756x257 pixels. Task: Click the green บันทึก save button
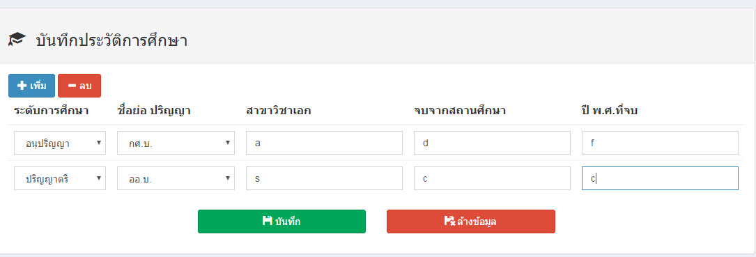(x=281, y=221)
